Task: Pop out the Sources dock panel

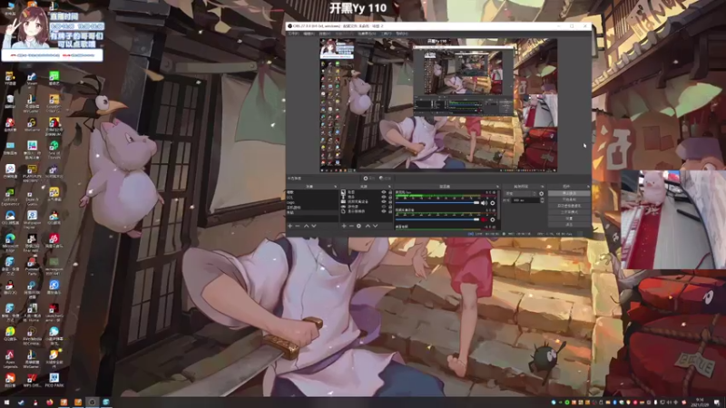Action: [x=389, y=187]
